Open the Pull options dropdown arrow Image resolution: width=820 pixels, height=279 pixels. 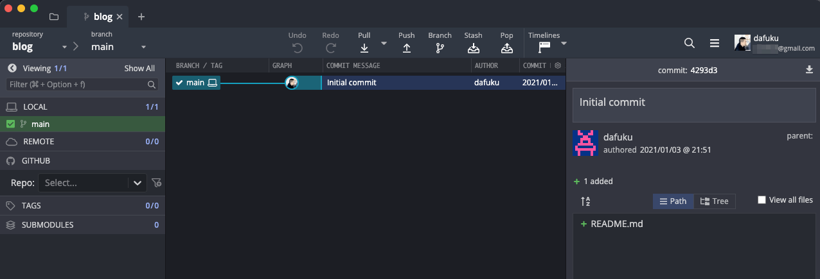click(x=384, y=44)
